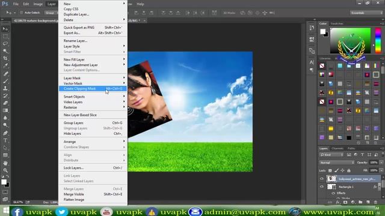The width and height of the screenshot is (385, 216).
Task: Toggle visibility of Rectangle 1 Effects
Action: tap(333, 193)
